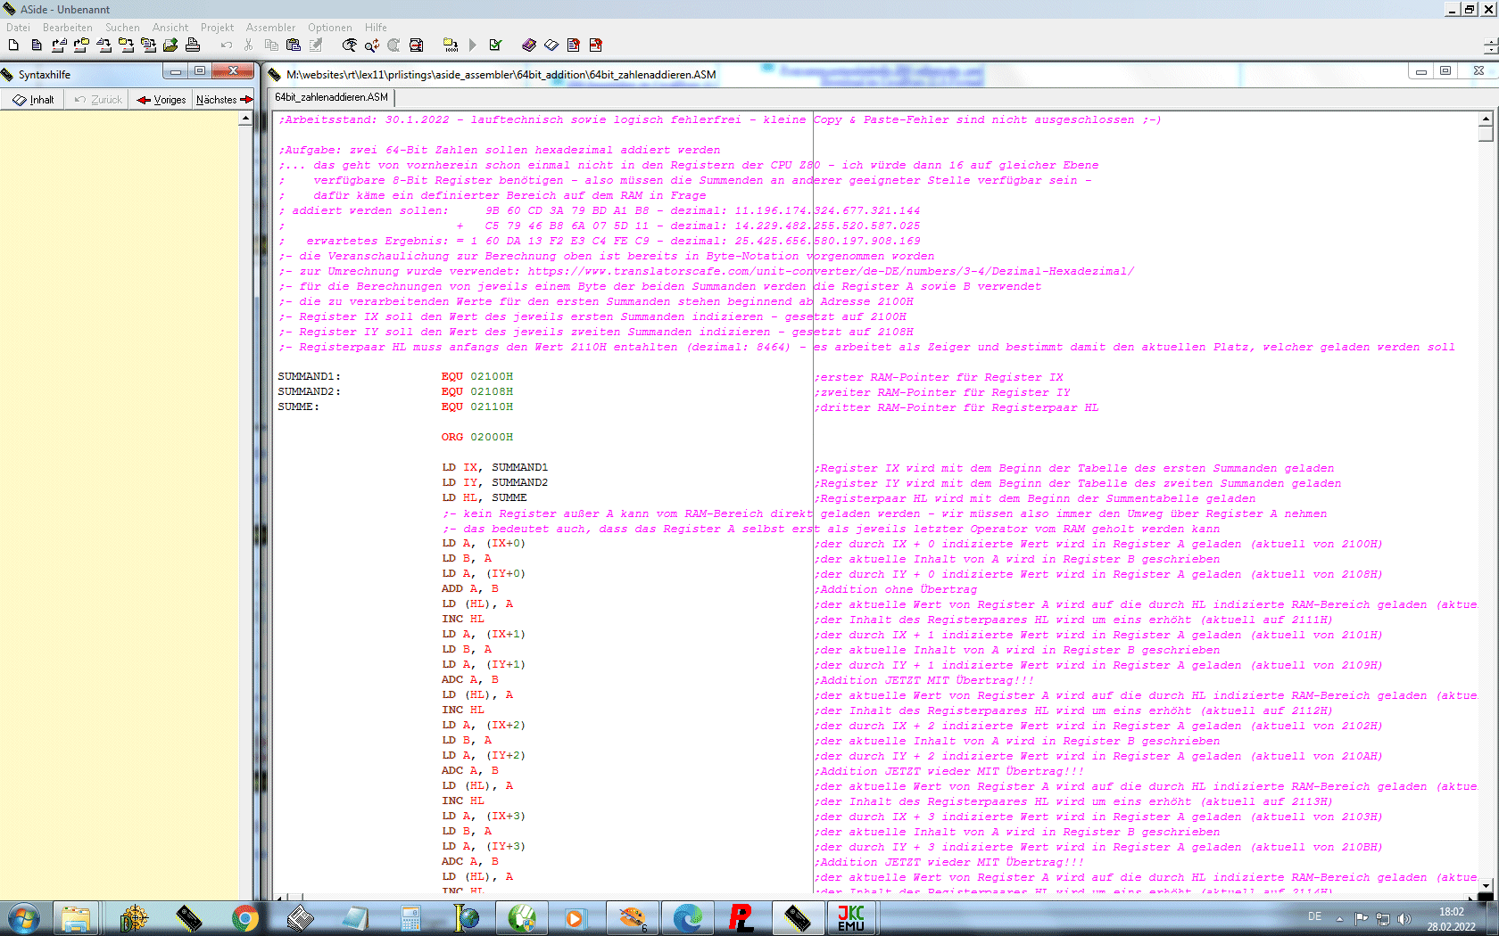The image size is (1499, 936).
Task: Go to Nächstes help topic
Action: pyautogui.click(x=224, y=100)
